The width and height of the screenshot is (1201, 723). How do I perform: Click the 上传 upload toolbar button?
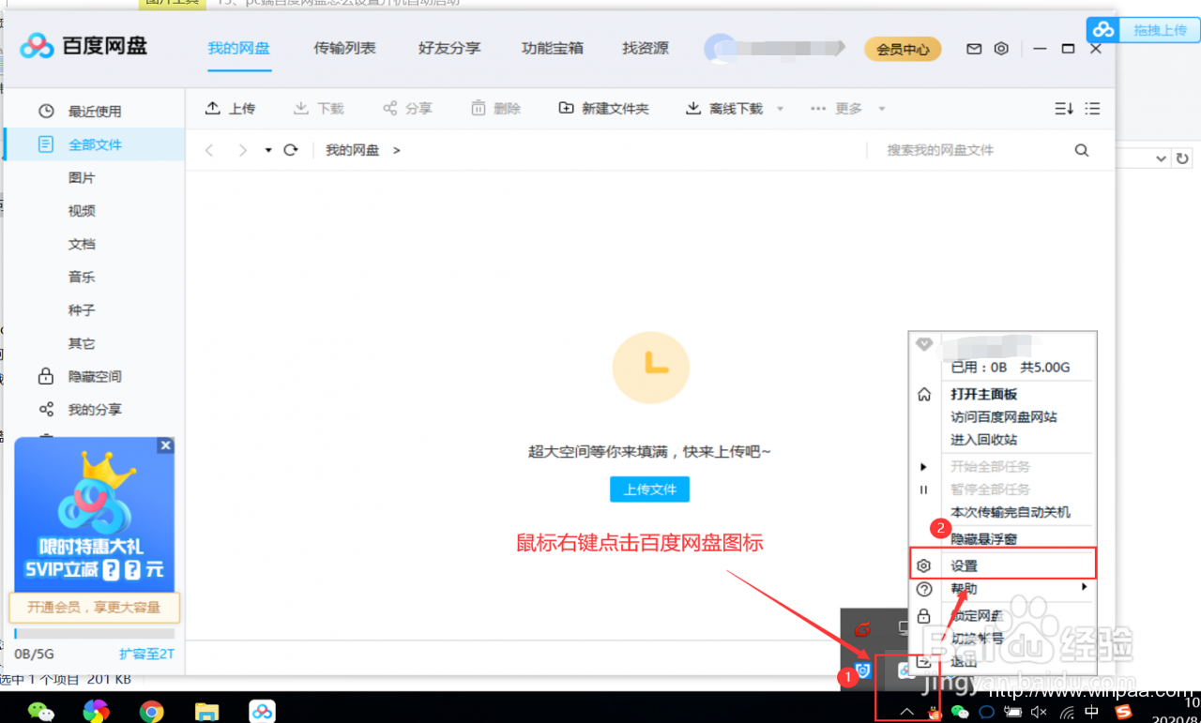click(x=230, y=109)
